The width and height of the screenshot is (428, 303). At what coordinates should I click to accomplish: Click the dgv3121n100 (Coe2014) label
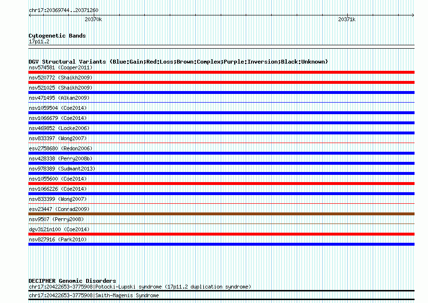click(59, 229)
